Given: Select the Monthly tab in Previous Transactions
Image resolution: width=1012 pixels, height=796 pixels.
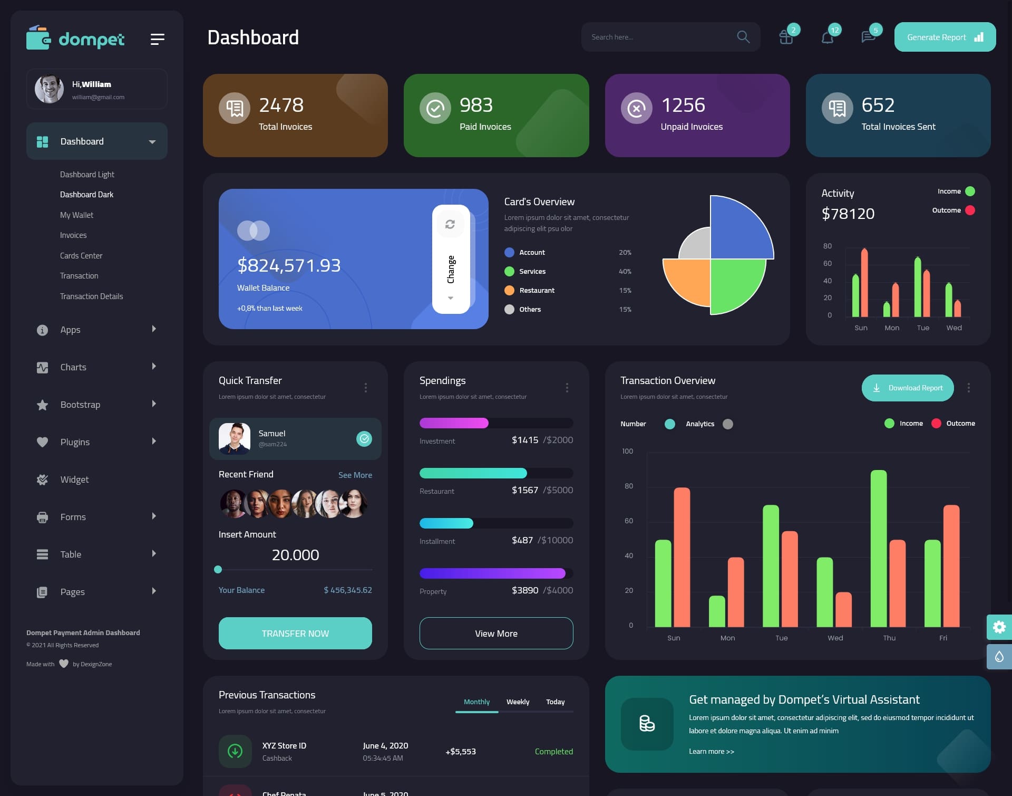Looking at the screenshot, I should [475, 702].
